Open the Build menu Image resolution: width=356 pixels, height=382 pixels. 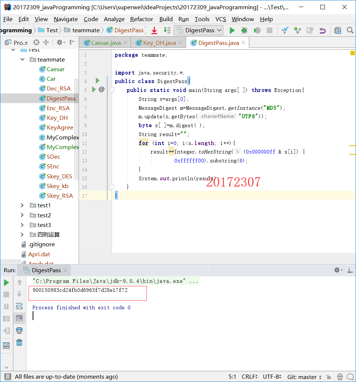click(166, 19)
